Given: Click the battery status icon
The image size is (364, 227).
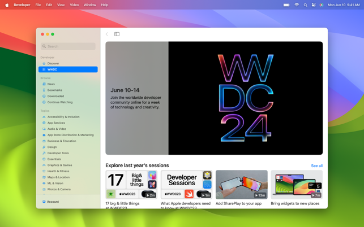Looking at the screenshot, I should click(286, 5).
